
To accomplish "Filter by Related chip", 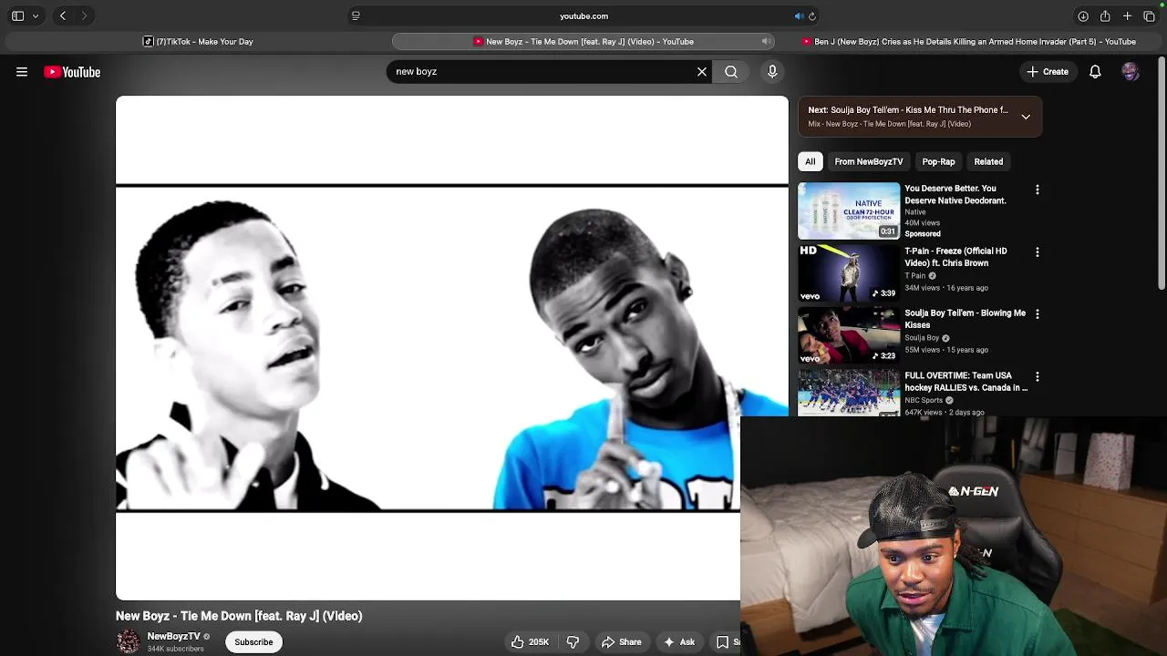I will 988,161.
